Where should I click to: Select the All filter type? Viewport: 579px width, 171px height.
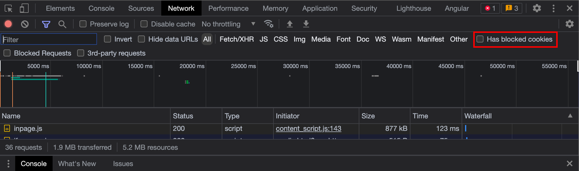coord(207,39)
